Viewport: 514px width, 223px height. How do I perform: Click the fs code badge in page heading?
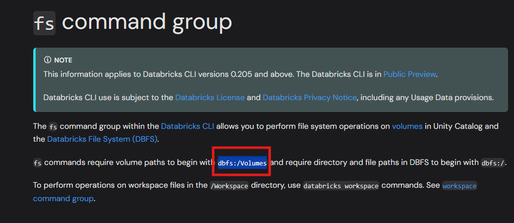pos(44,23)
